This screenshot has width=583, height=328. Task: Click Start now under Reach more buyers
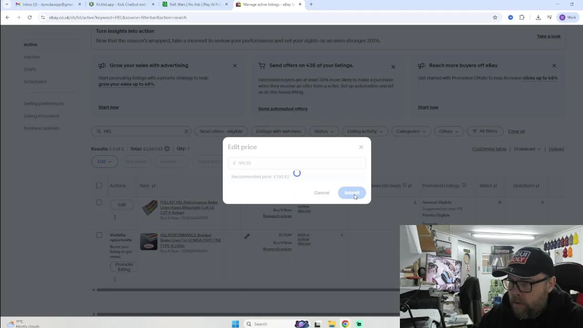tap(428, 108)
